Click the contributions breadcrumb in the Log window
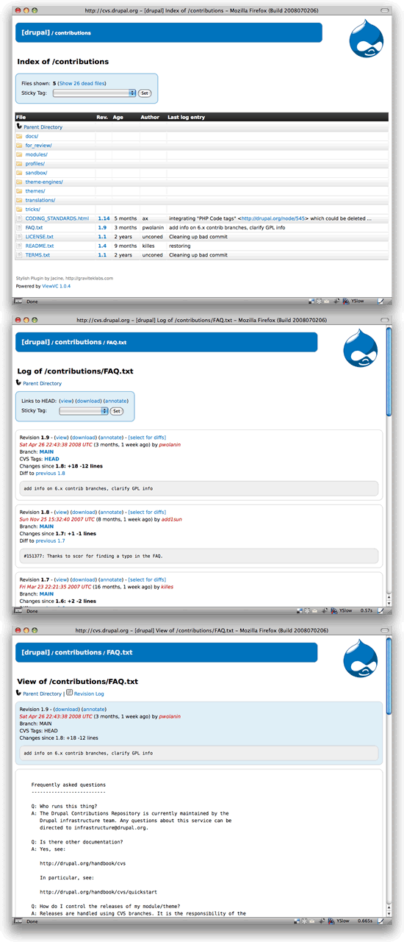Image resolution: width=404 pixels, height=942 pixels. click(79, 342)
